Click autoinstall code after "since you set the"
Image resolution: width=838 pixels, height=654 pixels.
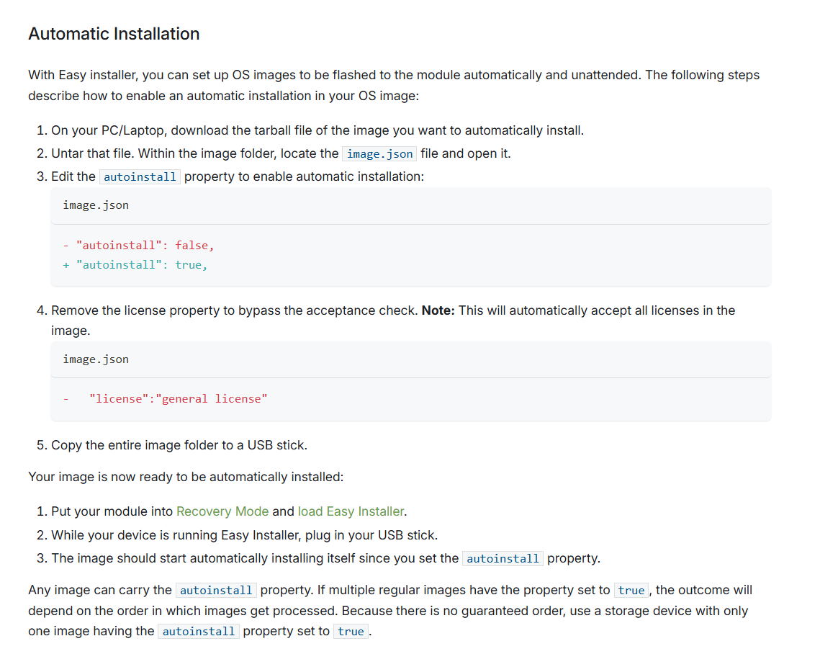[x=503, y=558]
